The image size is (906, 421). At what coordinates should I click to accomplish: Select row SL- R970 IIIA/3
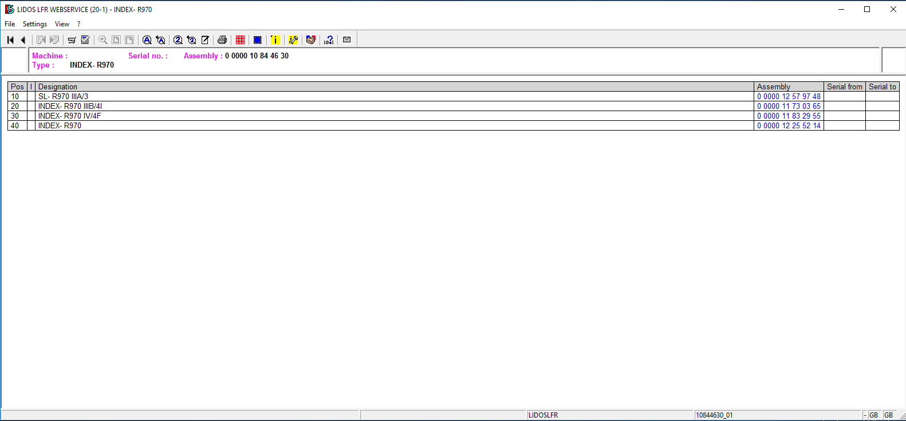coord(453,96)
